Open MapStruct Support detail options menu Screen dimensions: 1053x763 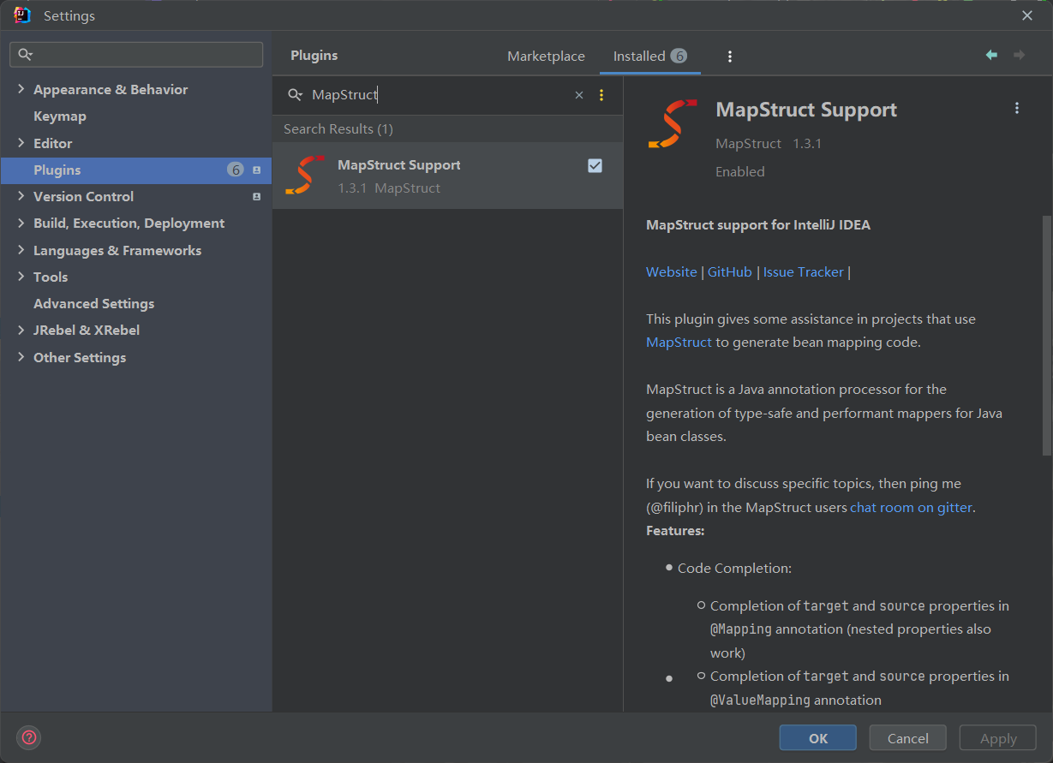tap(1017, 108)
